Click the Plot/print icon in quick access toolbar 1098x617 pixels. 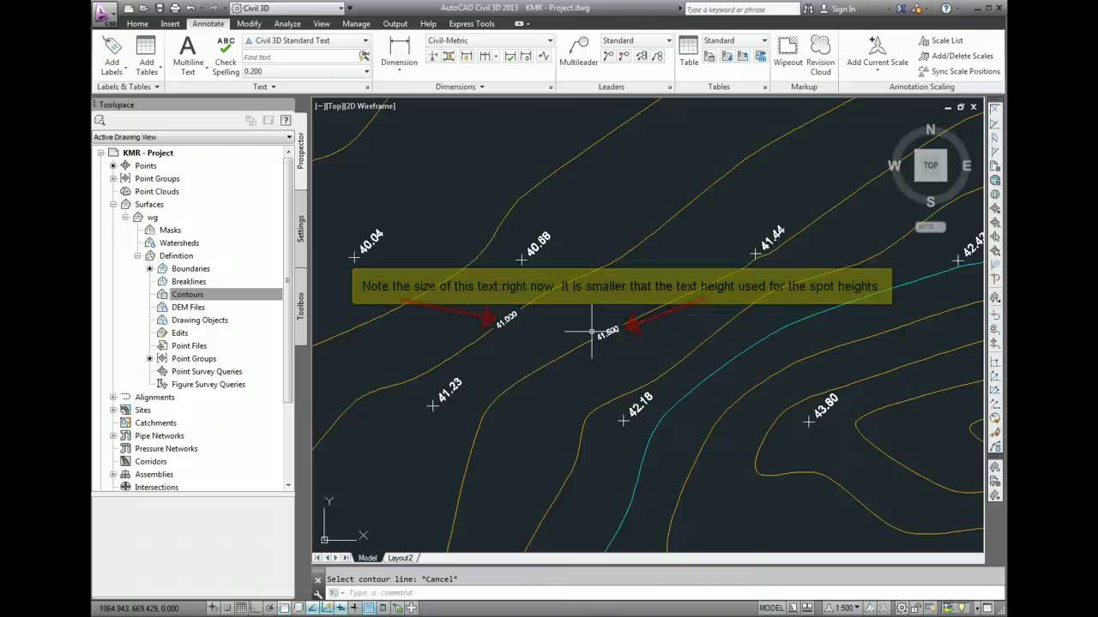click(175, 9)
